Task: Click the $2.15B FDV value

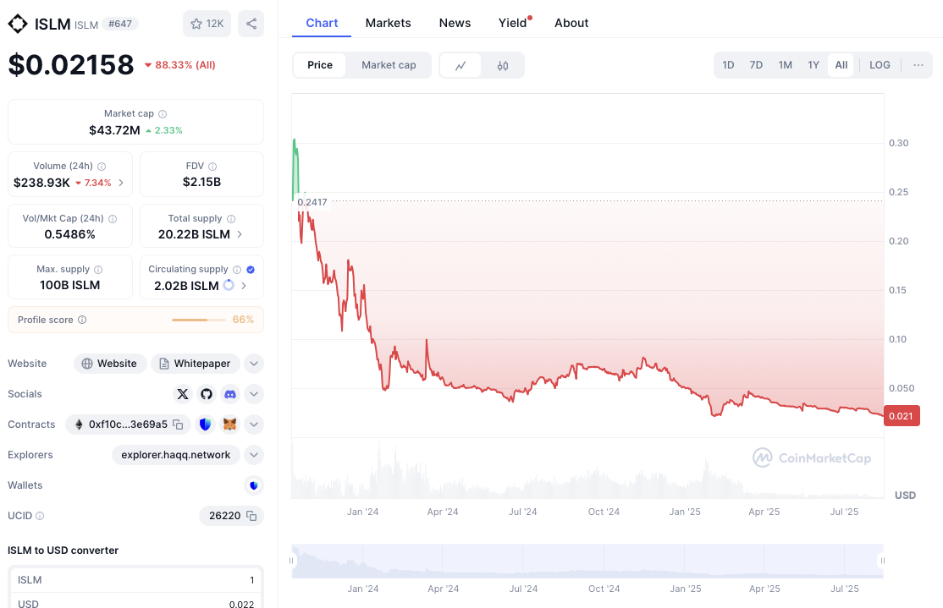Action: 202,182
